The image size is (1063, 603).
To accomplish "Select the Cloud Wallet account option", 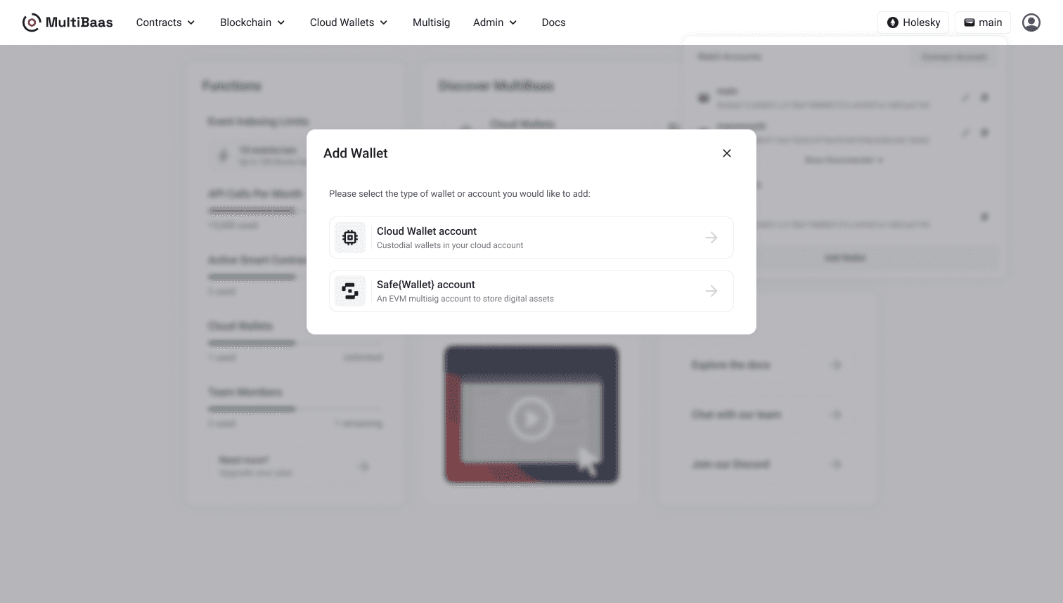I will coord(531,238).
